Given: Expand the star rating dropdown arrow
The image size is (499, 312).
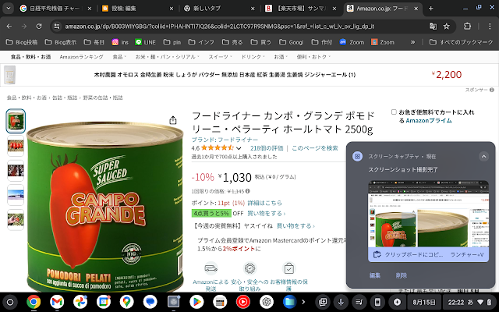Looking at the screenshot, I should click(239, 148).
